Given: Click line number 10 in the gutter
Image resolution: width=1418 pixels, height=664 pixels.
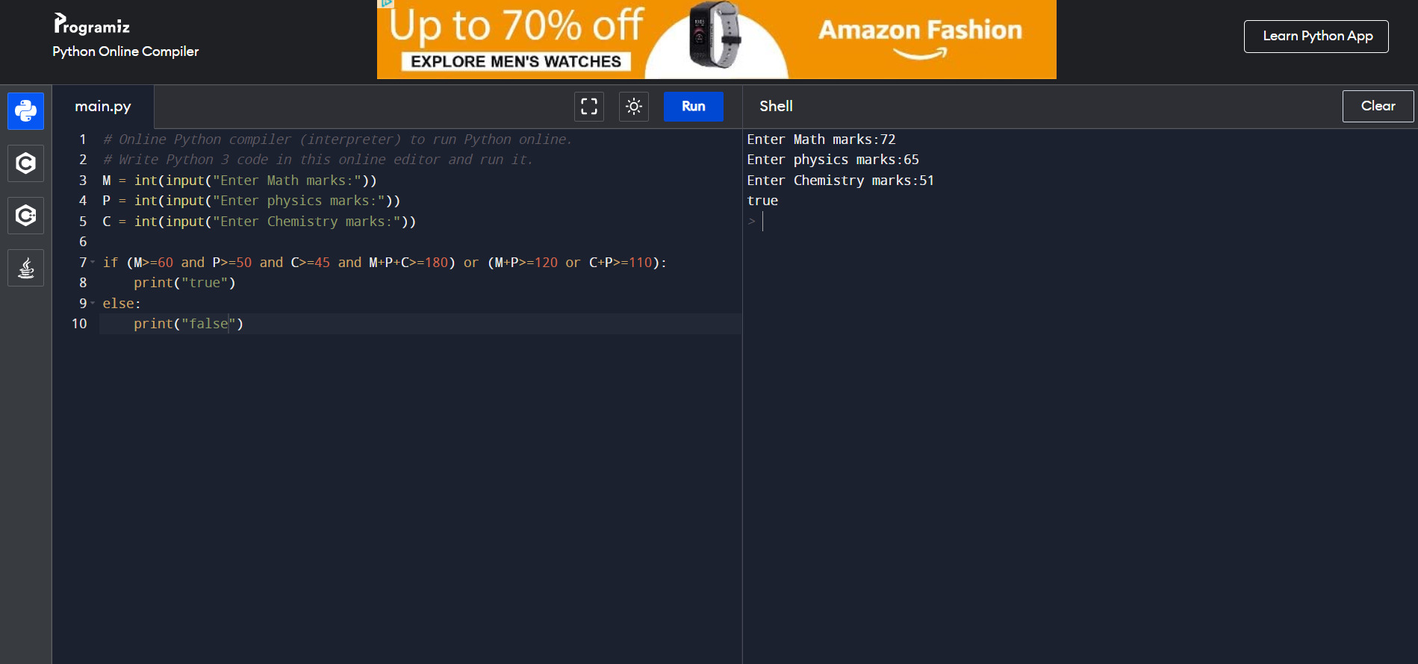Looking at the screenshot, I should [x=79, y=324].
